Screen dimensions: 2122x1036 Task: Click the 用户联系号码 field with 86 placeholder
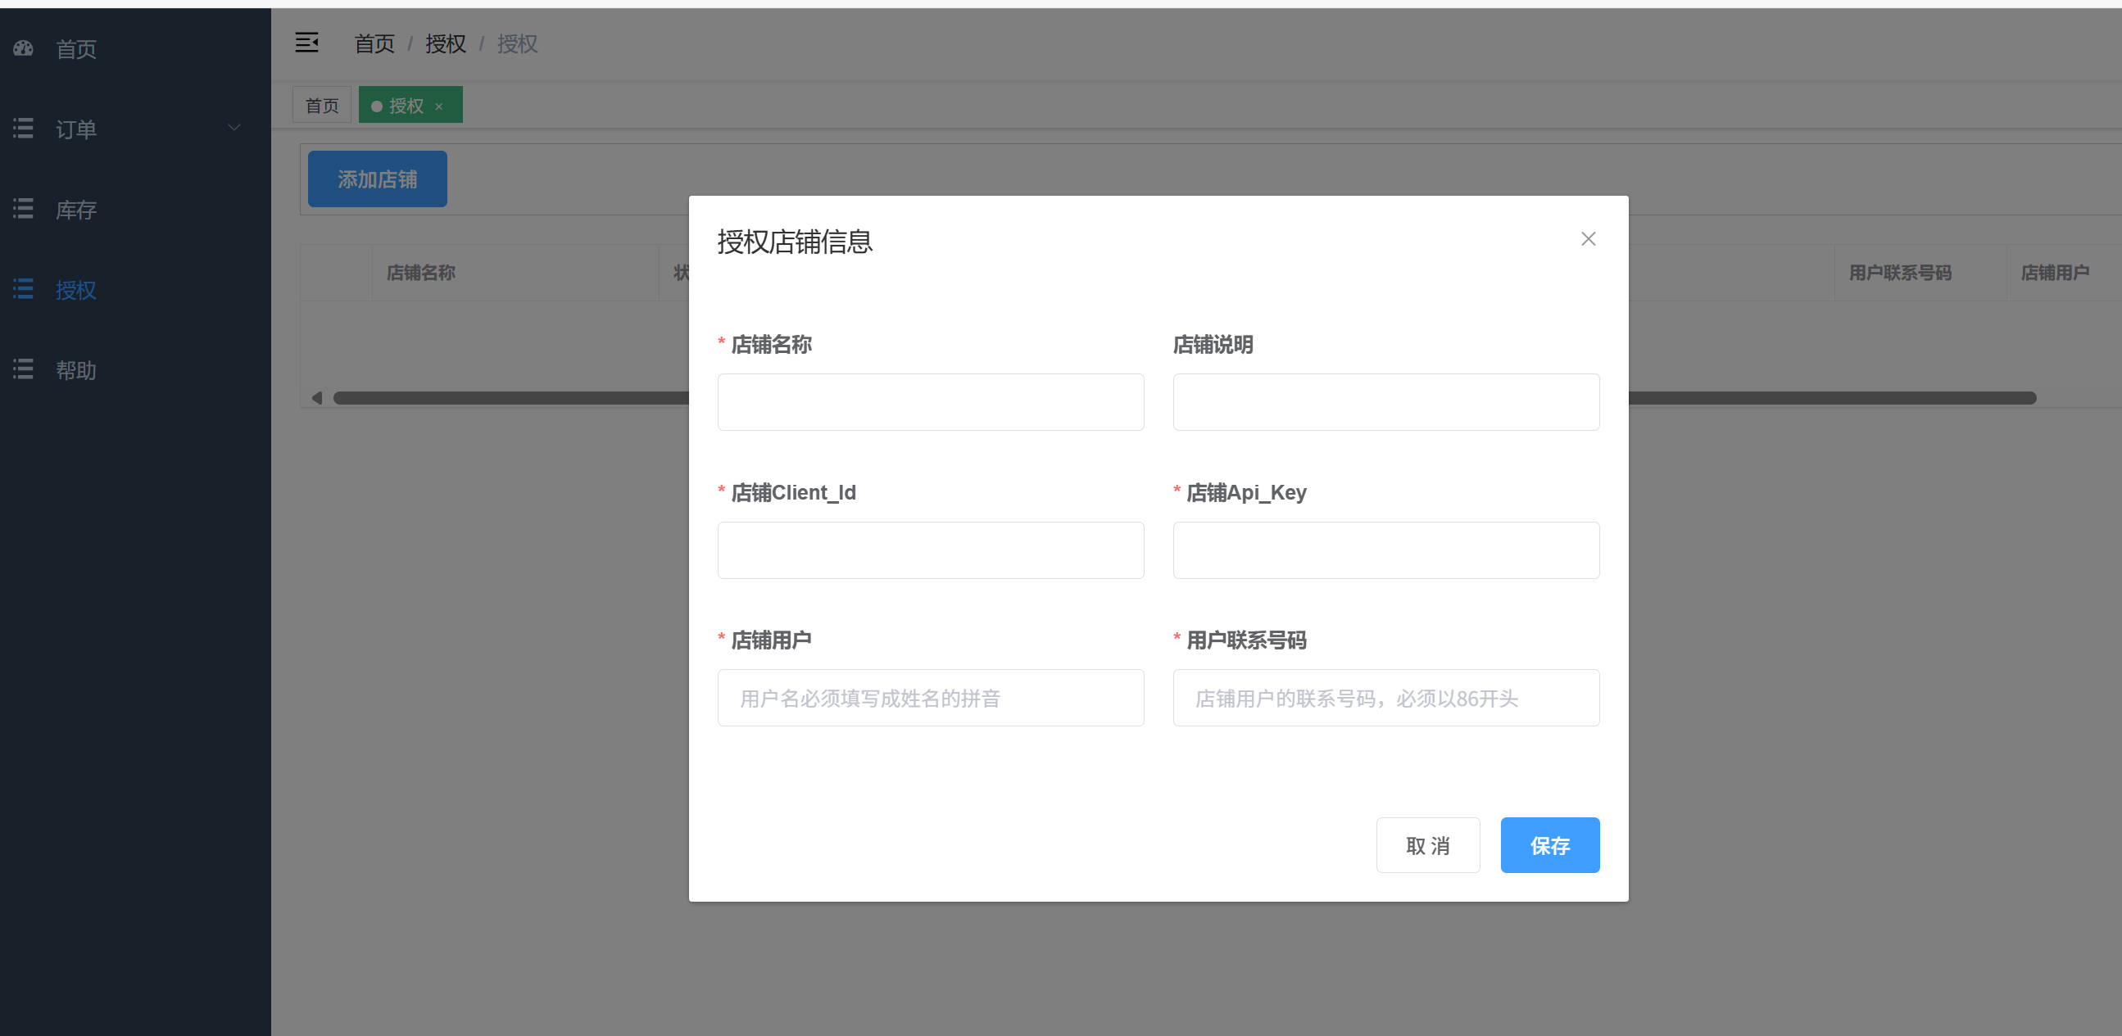(1385, 699)
